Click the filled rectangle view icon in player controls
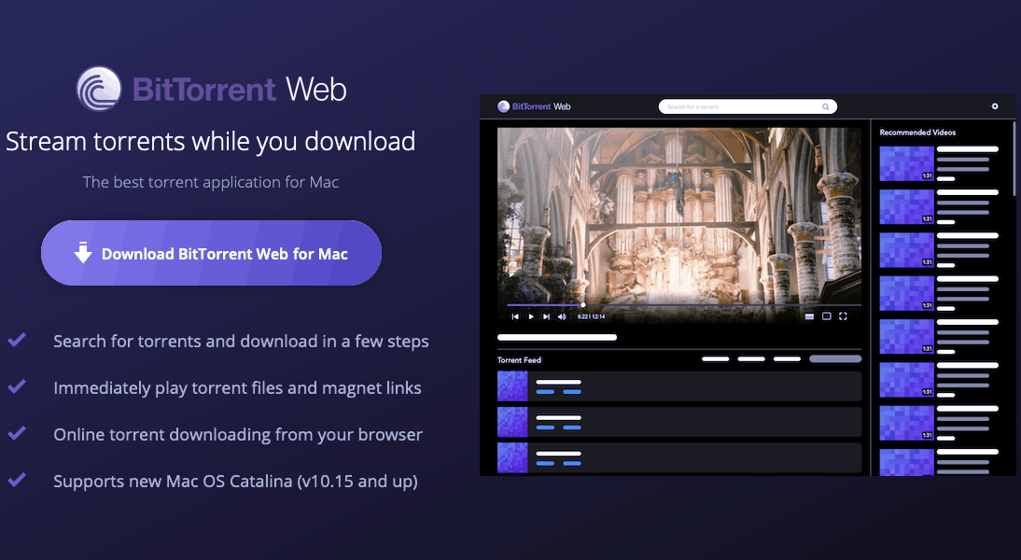Viewport: 1021px width, 560px height. [809, 316]
